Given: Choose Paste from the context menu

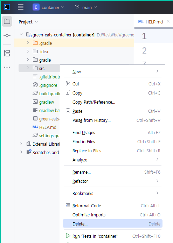Looking at the screenshot, I should point(112,111).
